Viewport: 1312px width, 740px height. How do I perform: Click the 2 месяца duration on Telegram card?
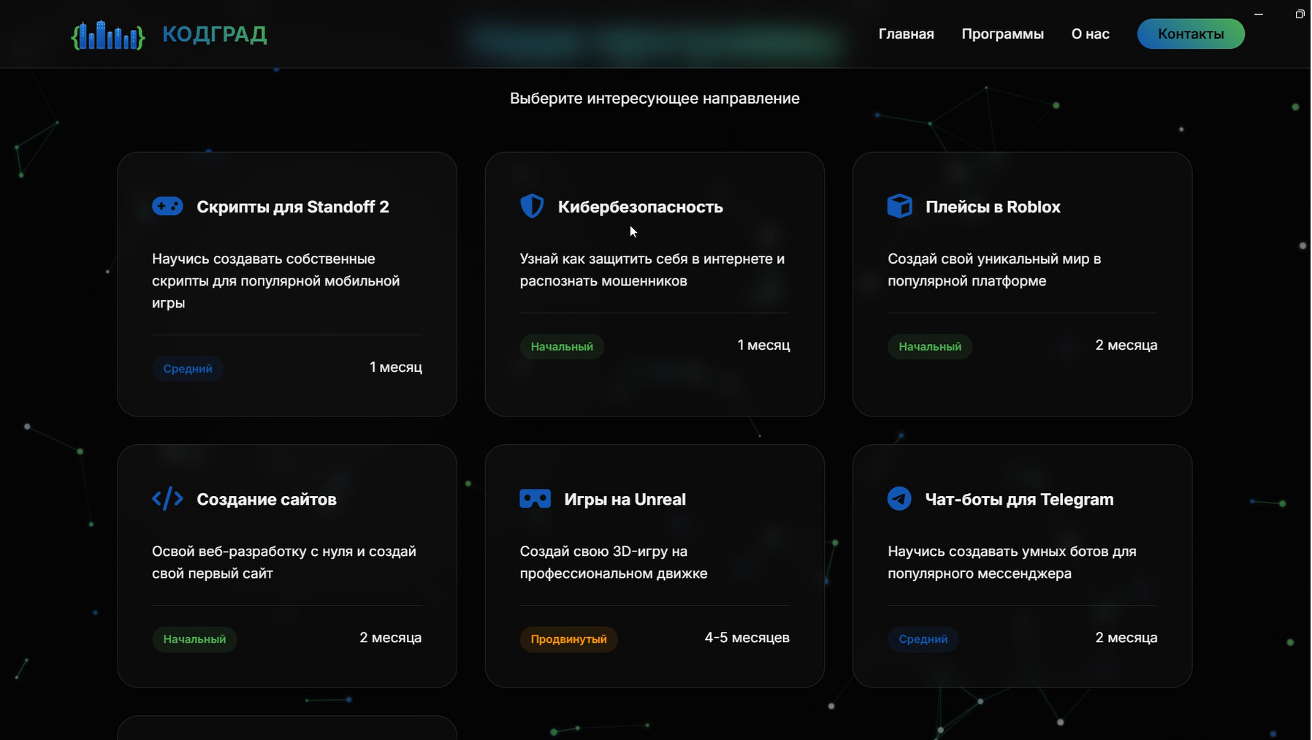point(1126,638)
